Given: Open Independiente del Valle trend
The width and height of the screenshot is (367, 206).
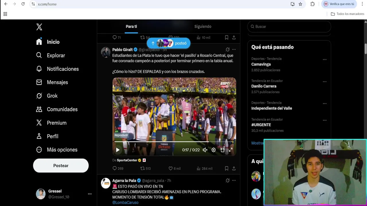Looking at the screenshot, I should tap(272, 108).
